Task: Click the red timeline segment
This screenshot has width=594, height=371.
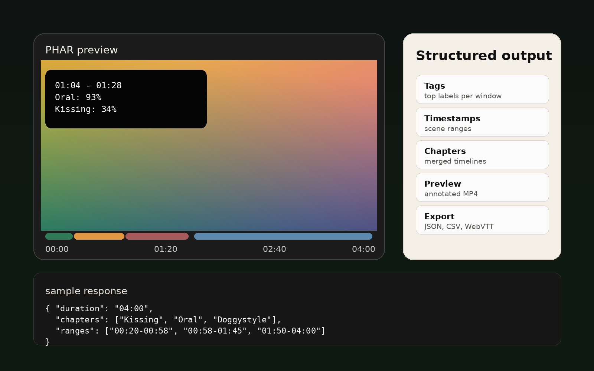Action: pos(157,236)
